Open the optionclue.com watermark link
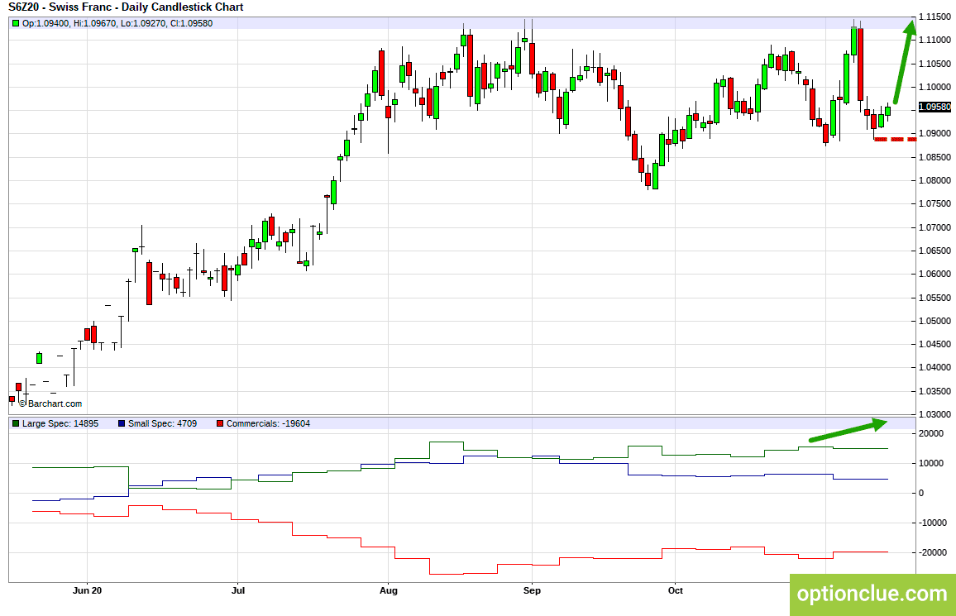 coord(872,594)
